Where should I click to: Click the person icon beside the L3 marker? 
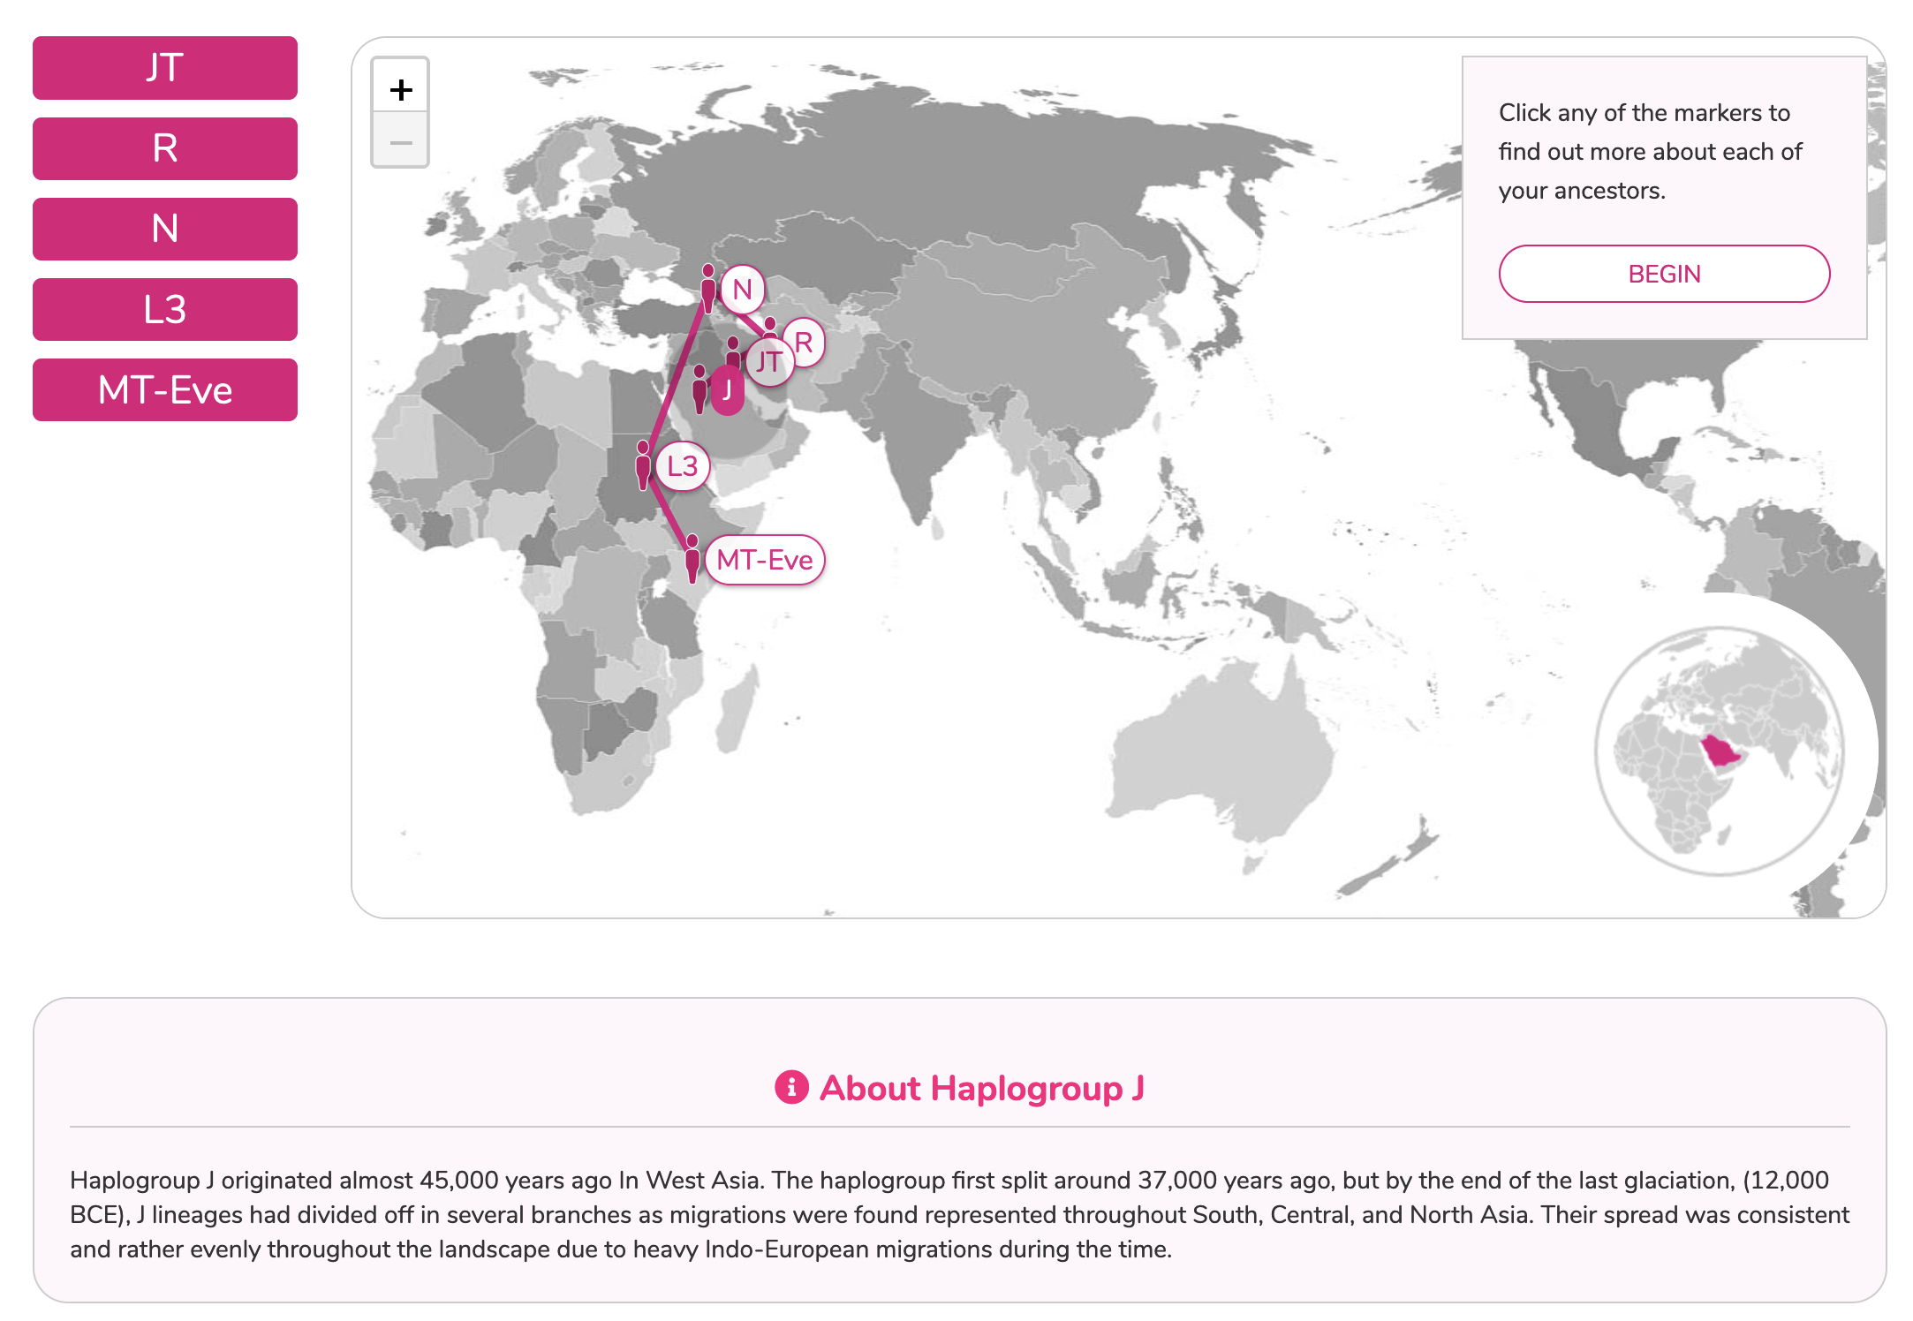click(x=643, y=464)
